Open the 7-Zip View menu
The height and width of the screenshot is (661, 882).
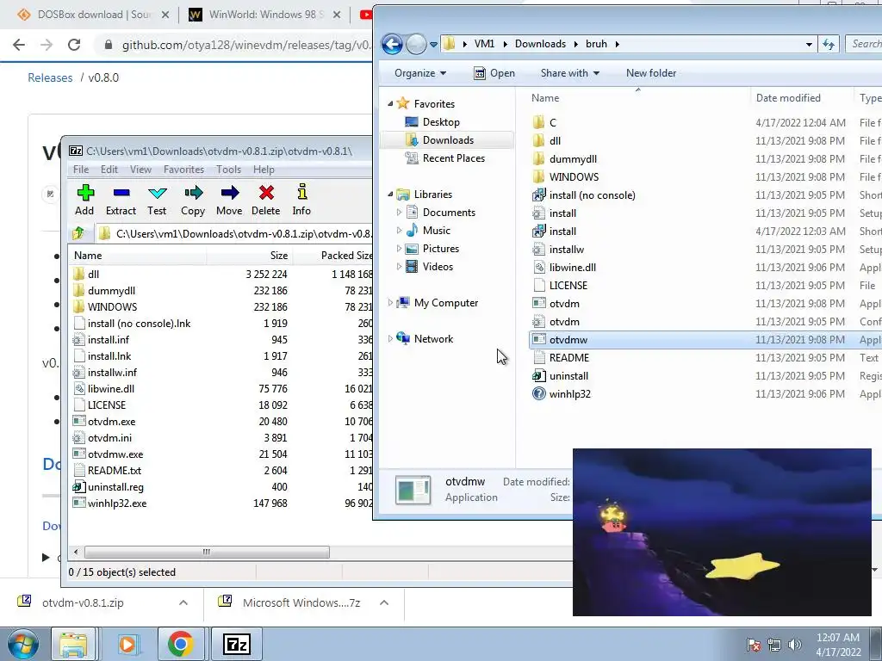(x=140, y=170)
